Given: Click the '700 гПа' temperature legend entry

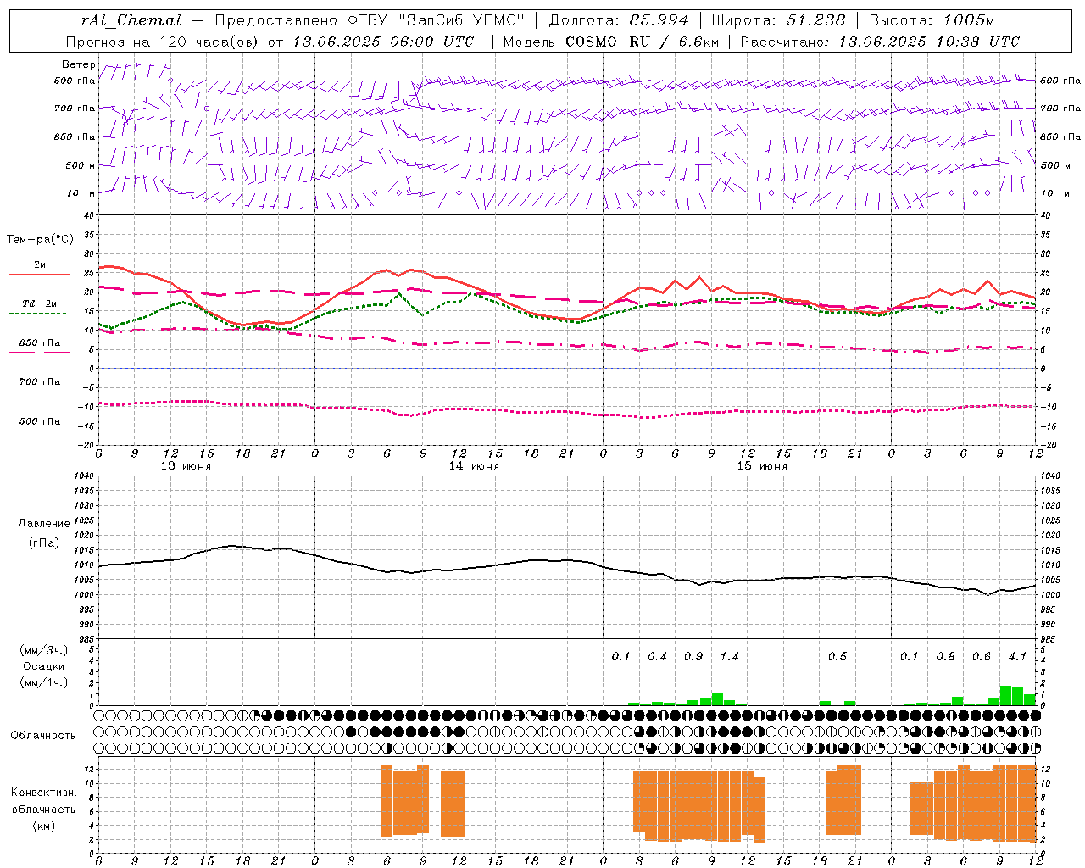Looking at the screenshot, I should pos(40,382).
